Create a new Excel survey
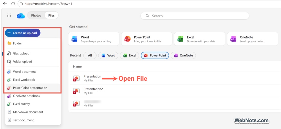The height and width of the screenshot is (129, 281). click(x=33, y=104)
